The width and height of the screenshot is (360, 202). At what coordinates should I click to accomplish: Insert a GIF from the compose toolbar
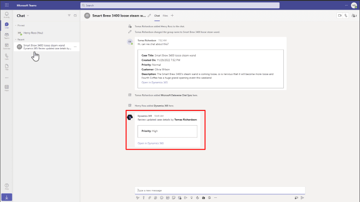(x=168, y=198)
